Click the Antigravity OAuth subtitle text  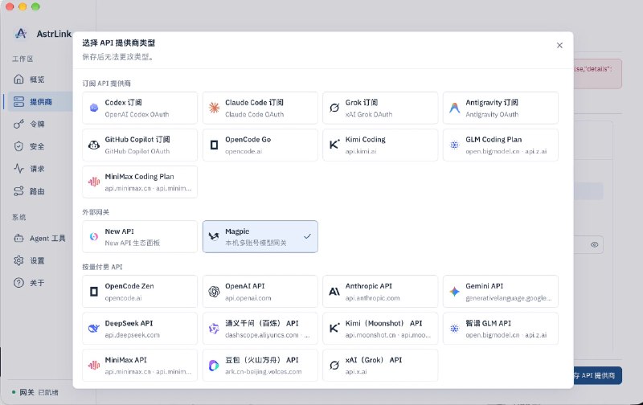tap(492, 114)
